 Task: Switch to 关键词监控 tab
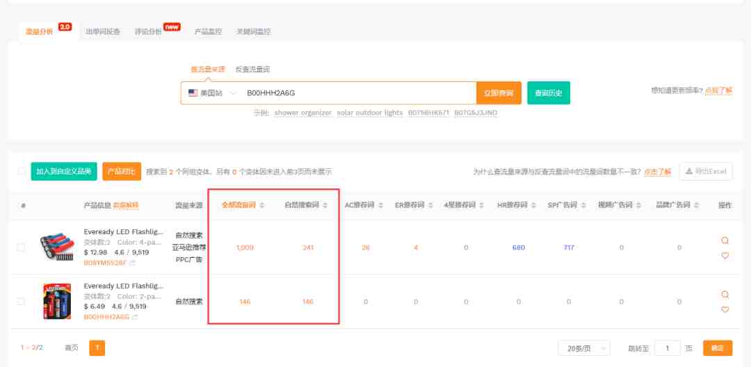pyautogui.click(x=253, y=31)
